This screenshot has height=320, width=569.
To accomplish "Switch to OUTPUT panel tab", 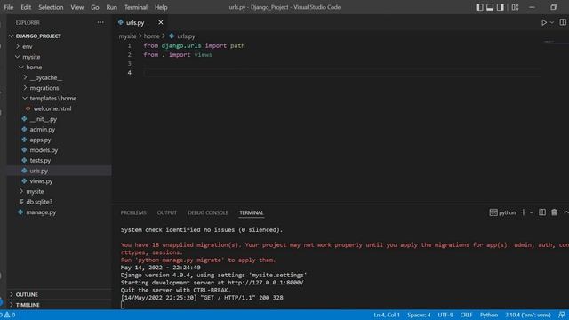I will pyautogui.click(x=167, y=212).
